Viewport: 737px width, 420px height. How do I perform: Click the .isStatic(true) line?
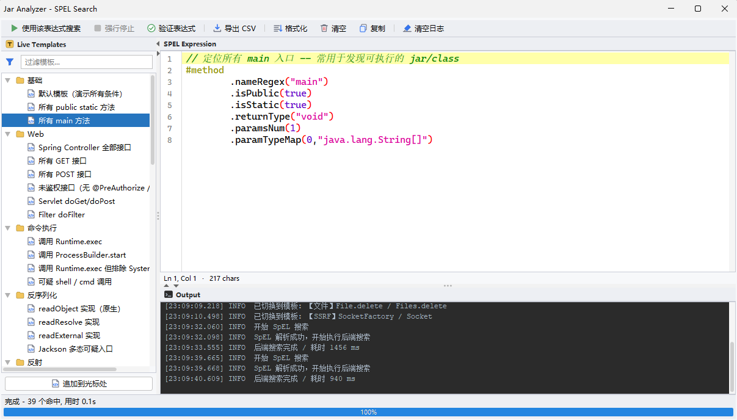click(271, 105)
